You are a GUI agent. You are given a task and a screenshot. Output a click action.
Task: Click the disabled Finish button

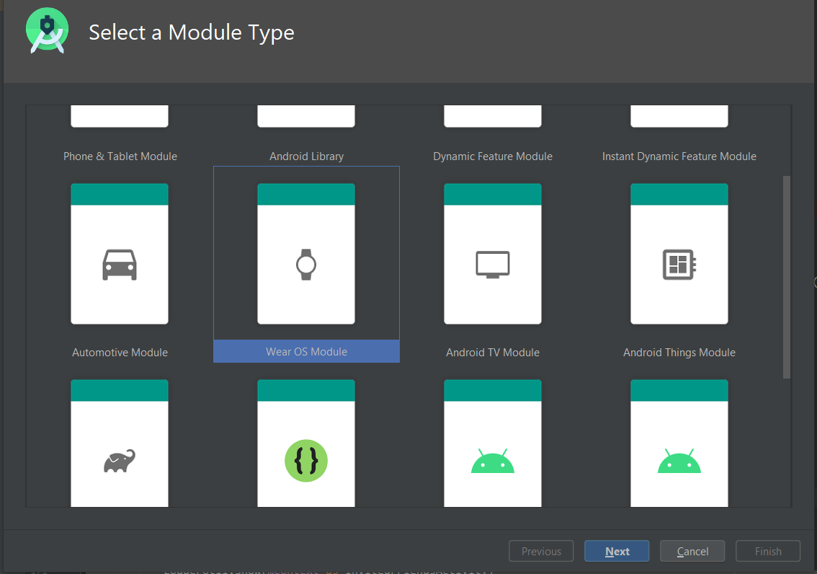click(768, 551)
